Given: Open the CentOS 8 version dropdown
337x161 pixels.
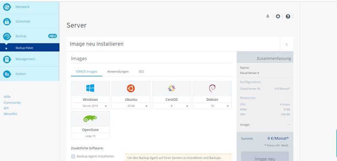Looking at the screenshot, I should [x=171, y=106].
